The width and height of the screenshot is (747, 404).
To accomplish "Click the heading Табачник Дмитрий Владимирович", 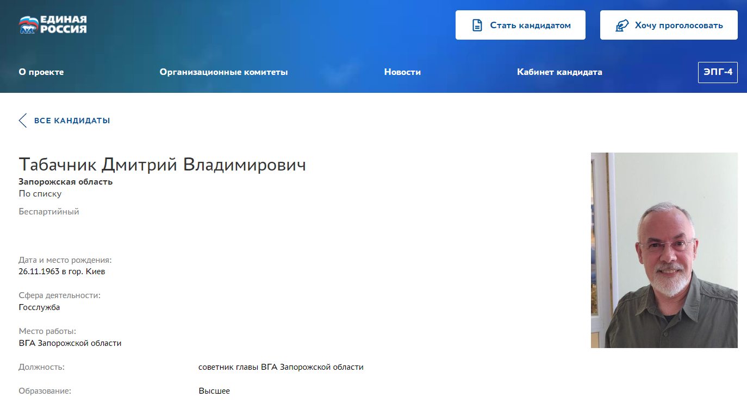I will [162, 165].
